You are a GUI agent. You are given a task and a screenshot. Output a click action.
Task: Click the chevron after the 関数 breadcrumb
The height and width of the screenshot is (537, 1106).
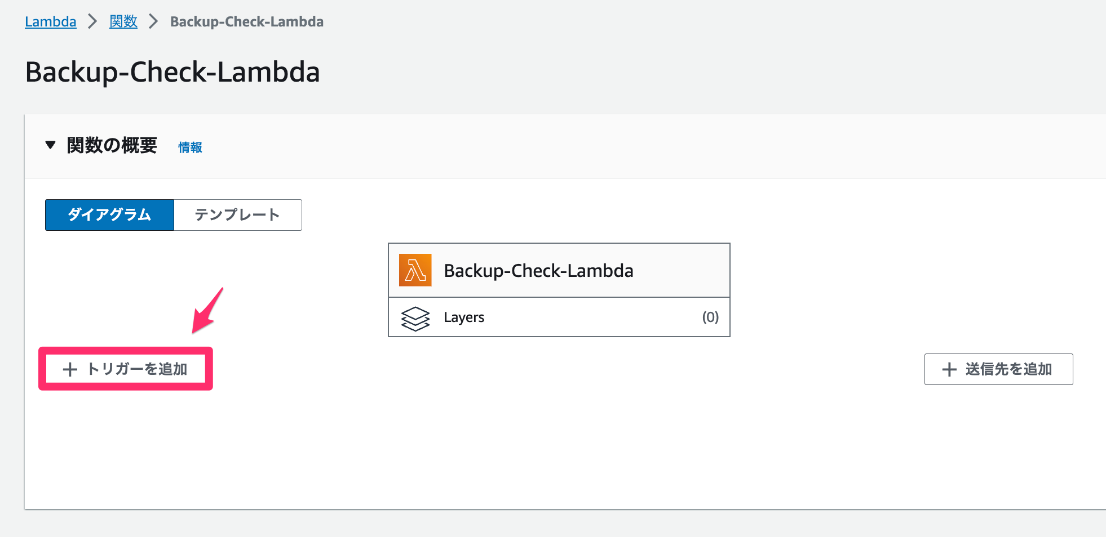point(153,22)
